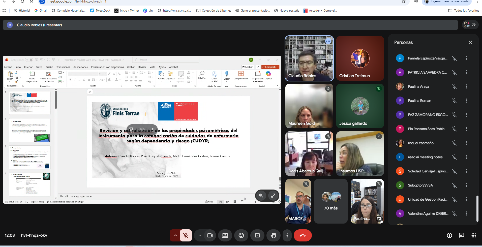Zoom into the shared presentation
The height and width of the screenshot is (247, 482).
pos(261,196)
